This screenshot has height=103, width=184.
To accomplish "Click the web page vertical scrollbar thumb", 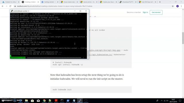I will (183, 38).
